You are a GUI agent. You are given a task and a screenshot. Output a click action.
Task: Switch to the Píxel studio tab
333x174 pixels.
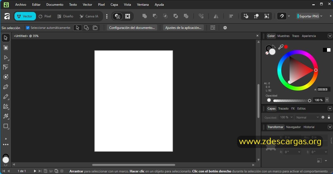pyautogui.click(x=45, y=16)
